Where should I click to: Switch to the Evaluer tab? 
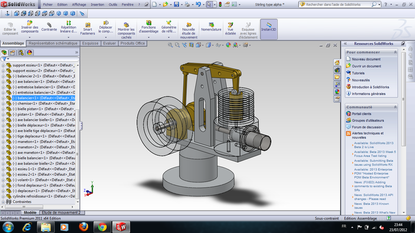(109, 44)
